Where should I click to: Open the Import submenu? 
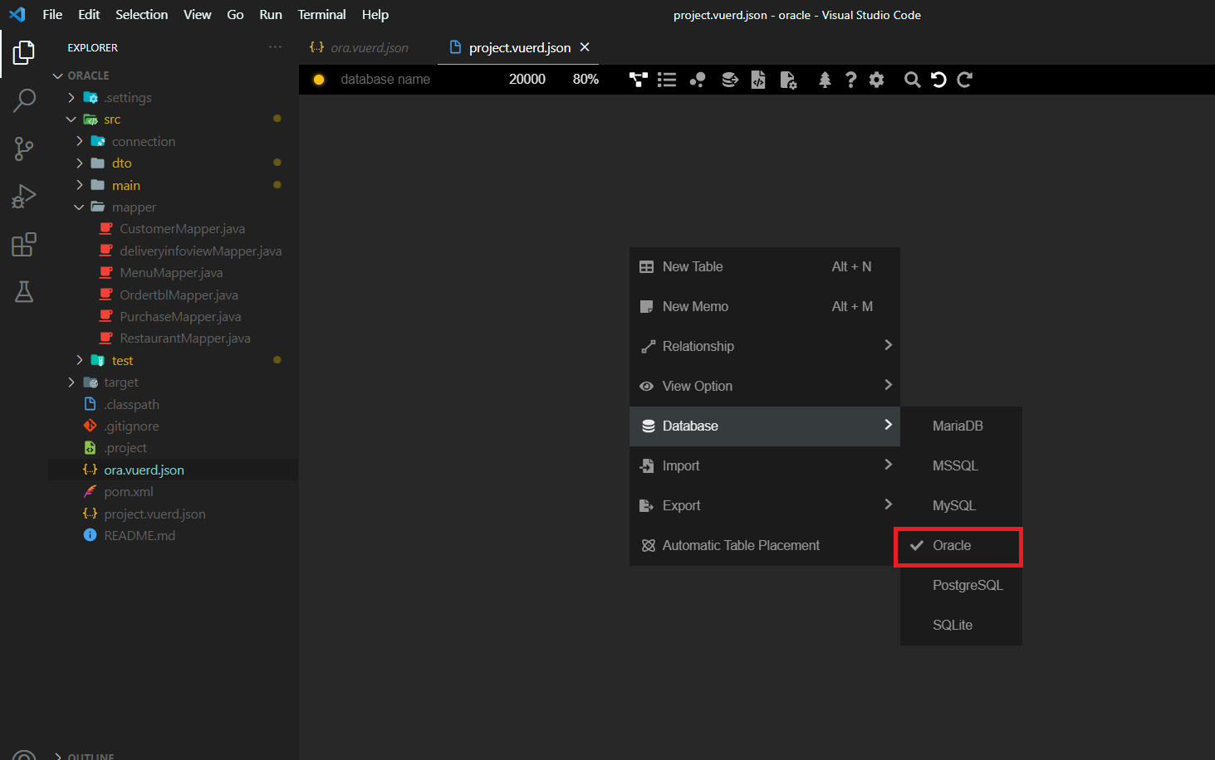pyautogui.click(x=765, y=466)
